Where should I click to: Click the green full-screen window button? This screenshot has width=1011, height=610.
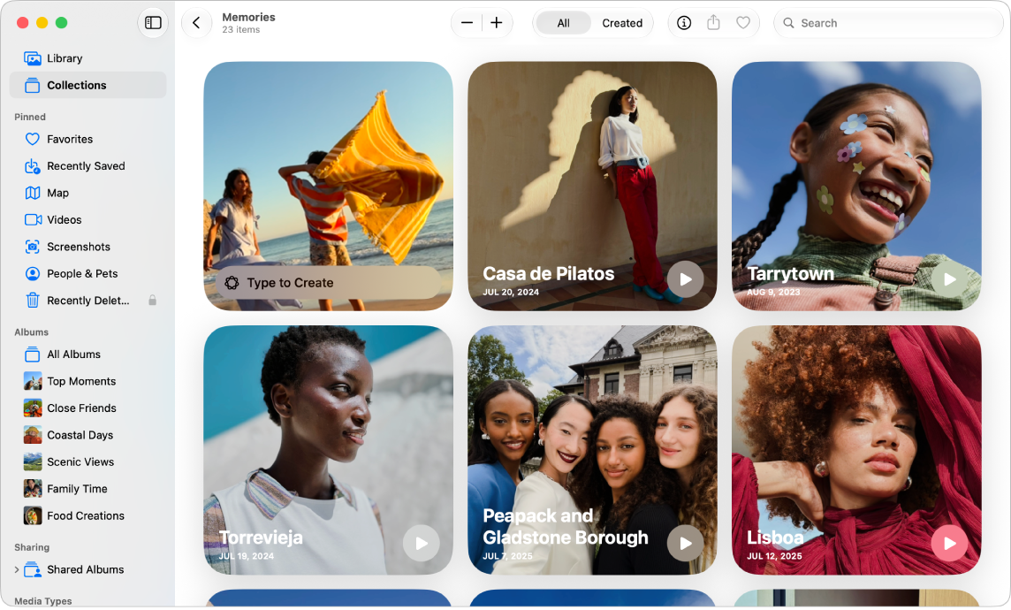coord(61,23)
